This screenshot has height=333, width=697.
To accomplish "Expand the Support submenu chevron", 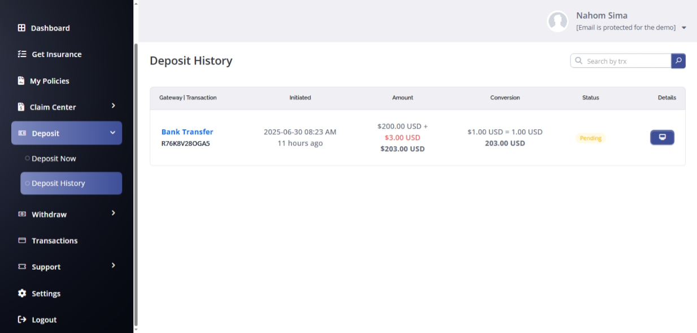I will [113, 265].
